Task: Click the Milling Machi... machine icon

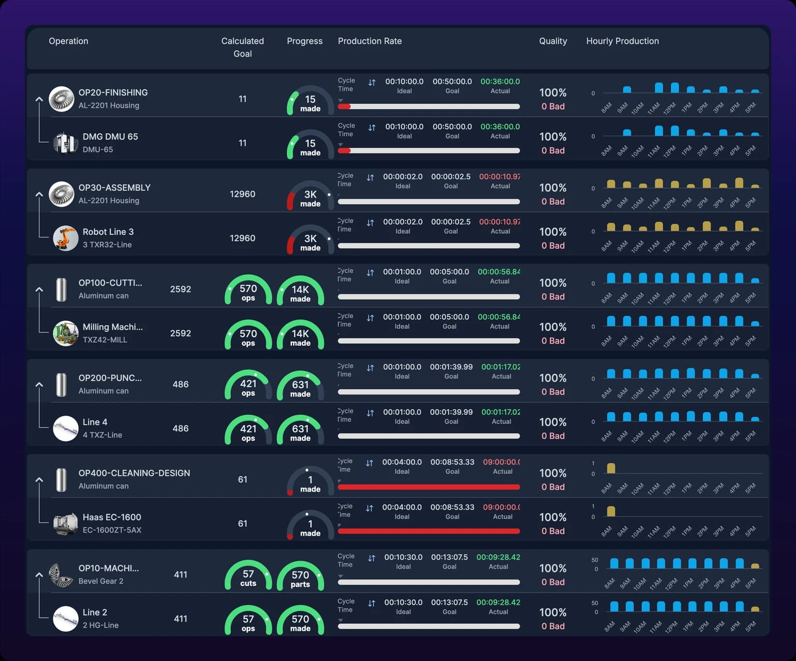Action: tap(65, 333)
